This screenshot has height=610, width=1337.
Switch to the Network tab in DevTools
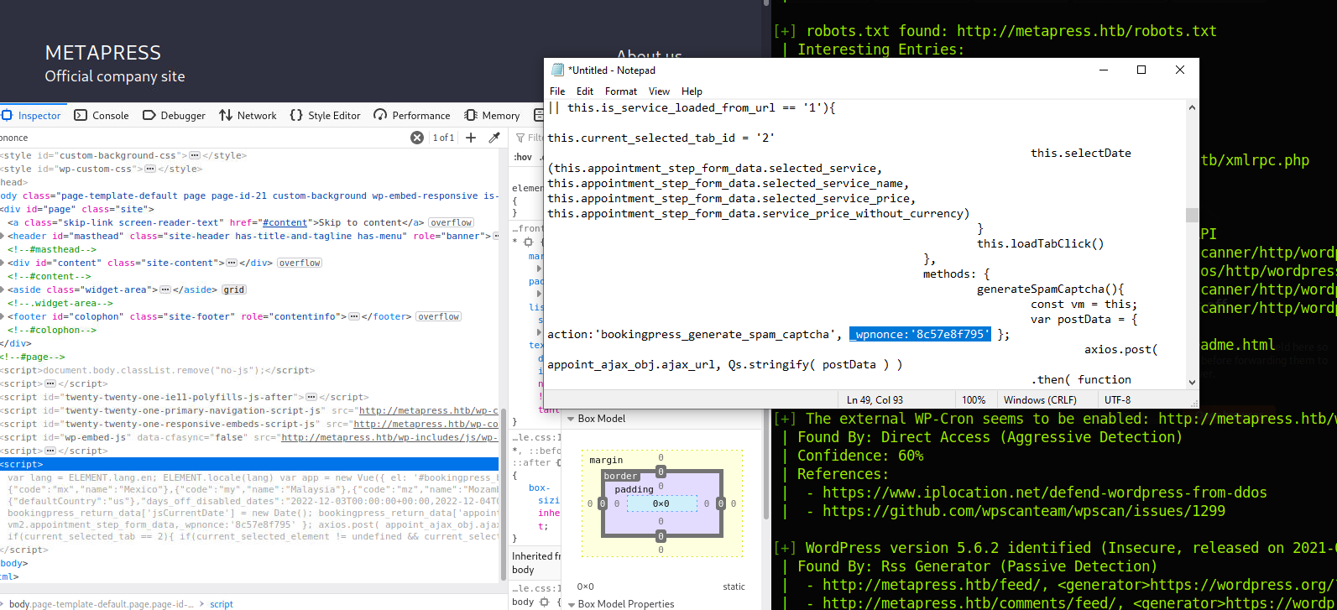pos(248,116)
